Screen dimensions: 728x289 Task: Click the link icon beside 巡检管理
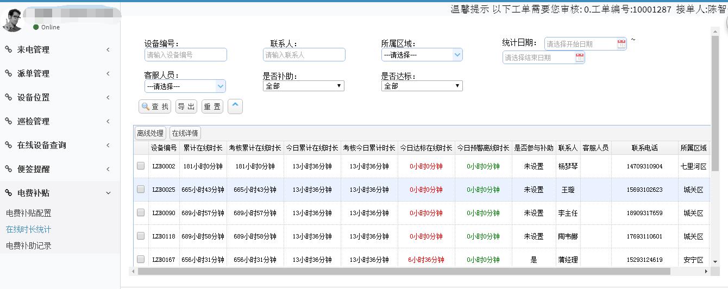pos(8,121)
